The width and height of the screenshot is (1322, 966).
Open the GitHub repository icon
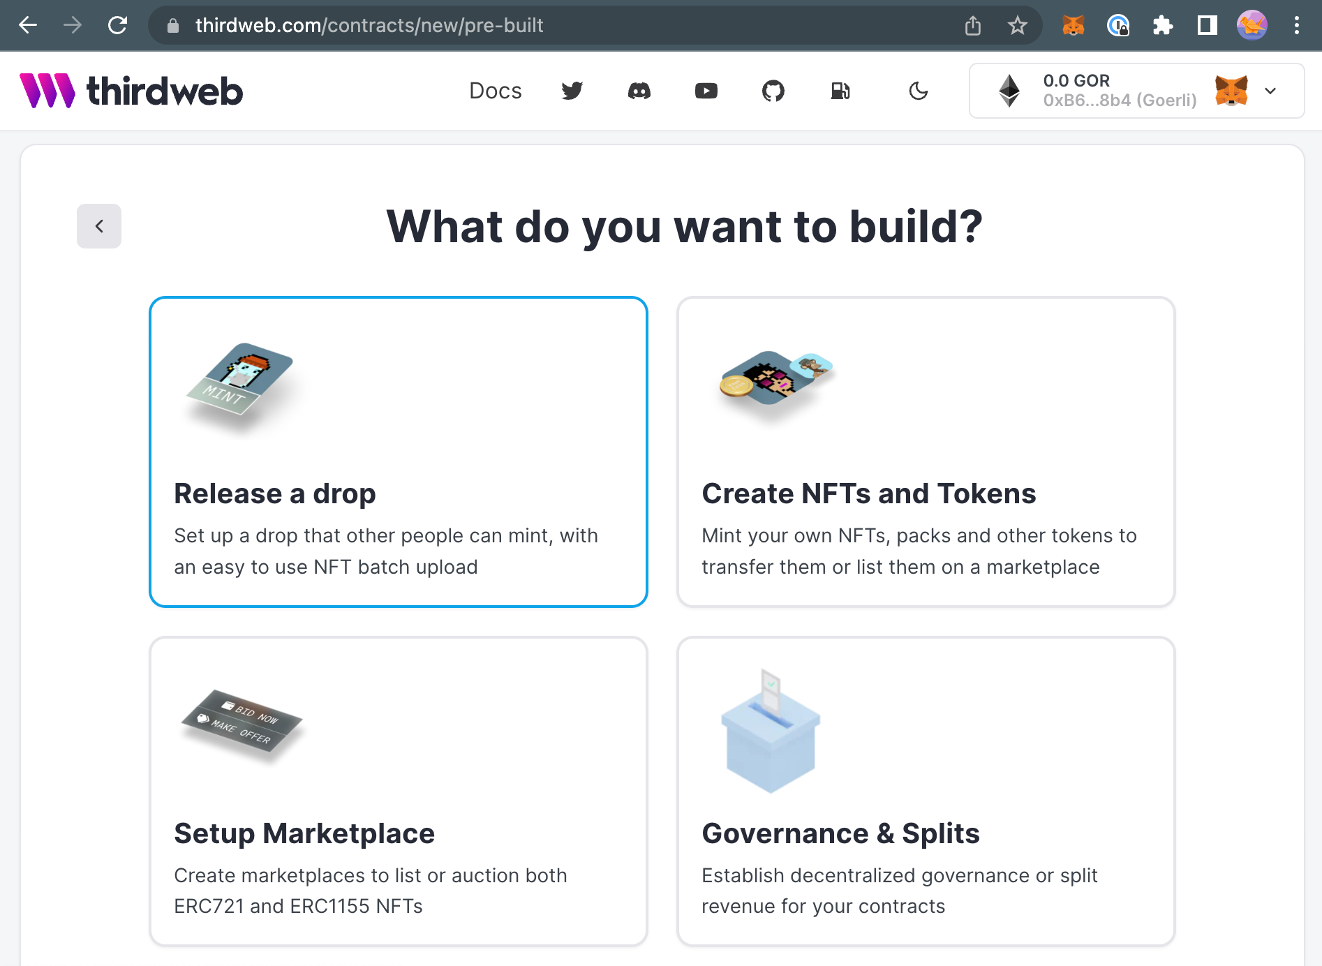tap(774, 91)
